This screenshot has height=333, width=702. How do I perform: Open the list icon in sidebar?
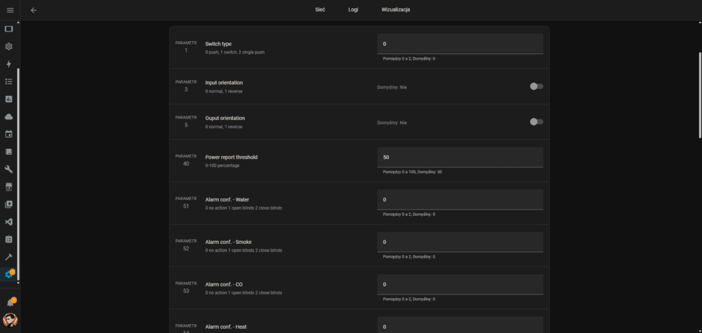pos(9,82)
